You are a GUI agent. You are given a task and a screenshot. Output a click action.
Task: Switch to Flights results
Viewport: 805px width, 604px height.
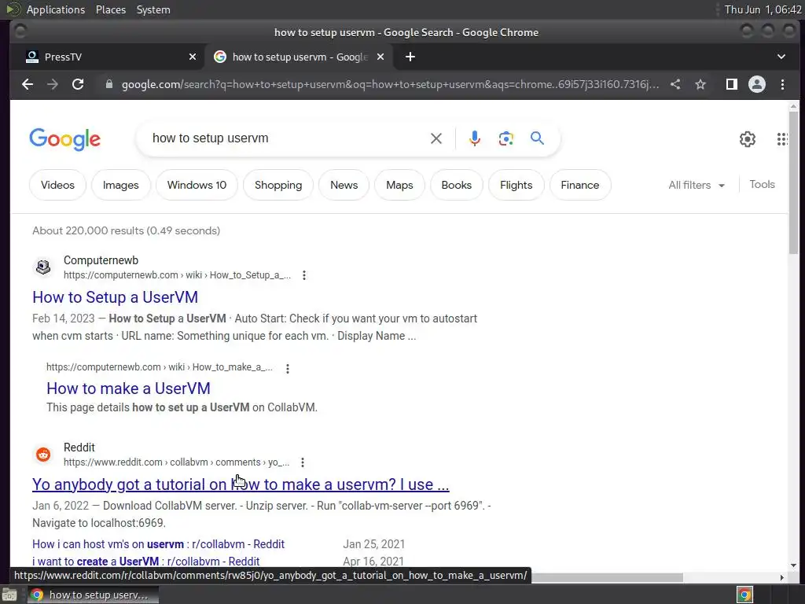pyautogui.click(x=516, y=185)
